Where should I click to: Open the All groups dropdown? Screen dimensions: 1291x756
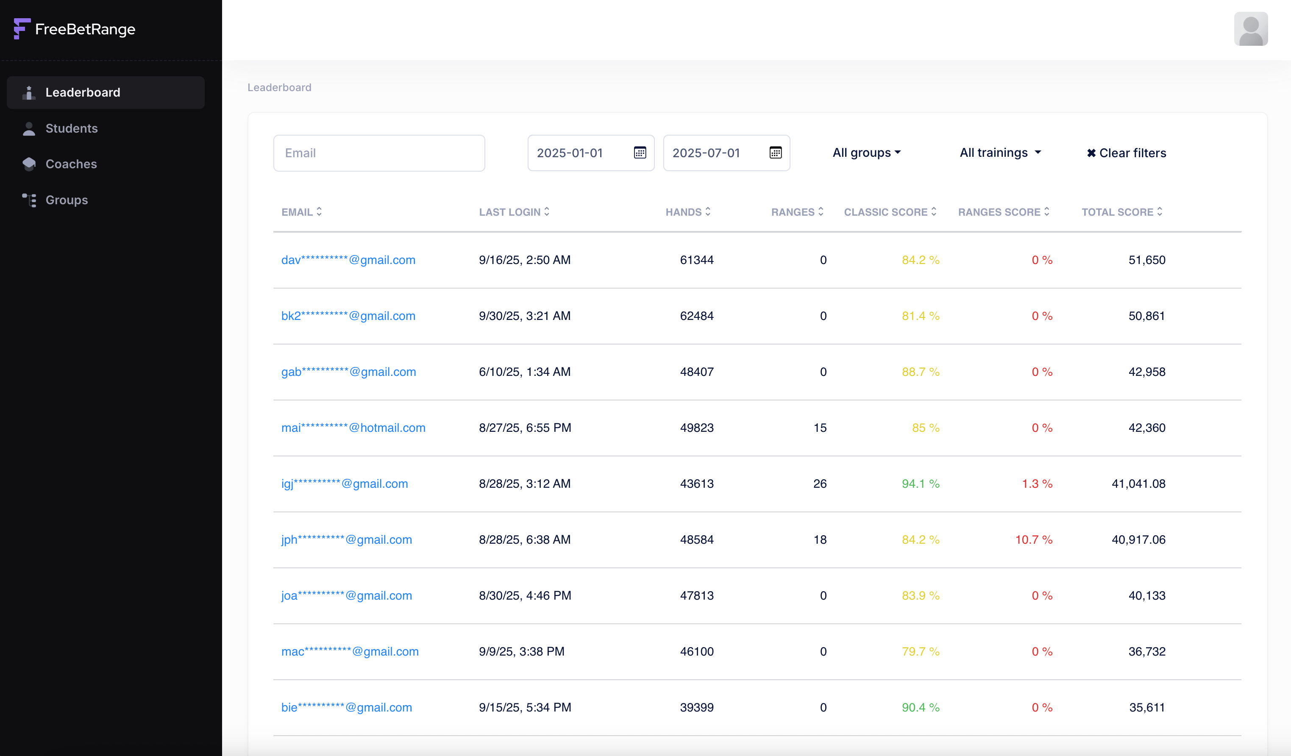click(867, 153)
